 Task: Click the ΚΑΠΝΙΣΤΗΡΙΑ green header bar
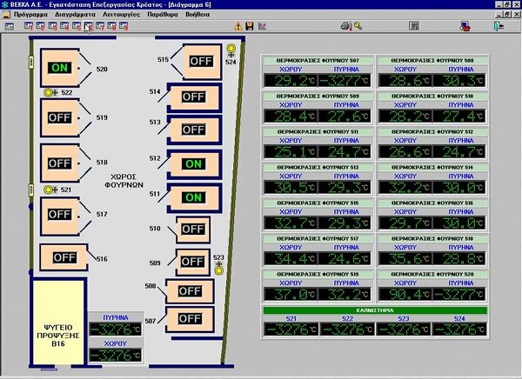[375, 309]
